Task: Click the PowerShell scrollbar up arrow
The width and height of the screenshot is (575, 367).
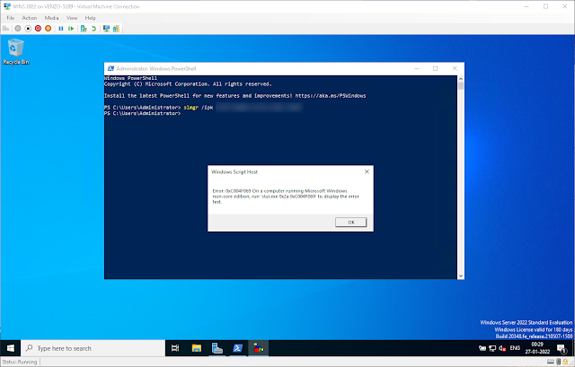Action: (x=461, y=79)
